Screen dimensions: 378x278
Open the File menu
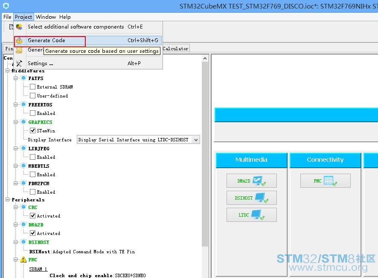[x=7, y=17]
